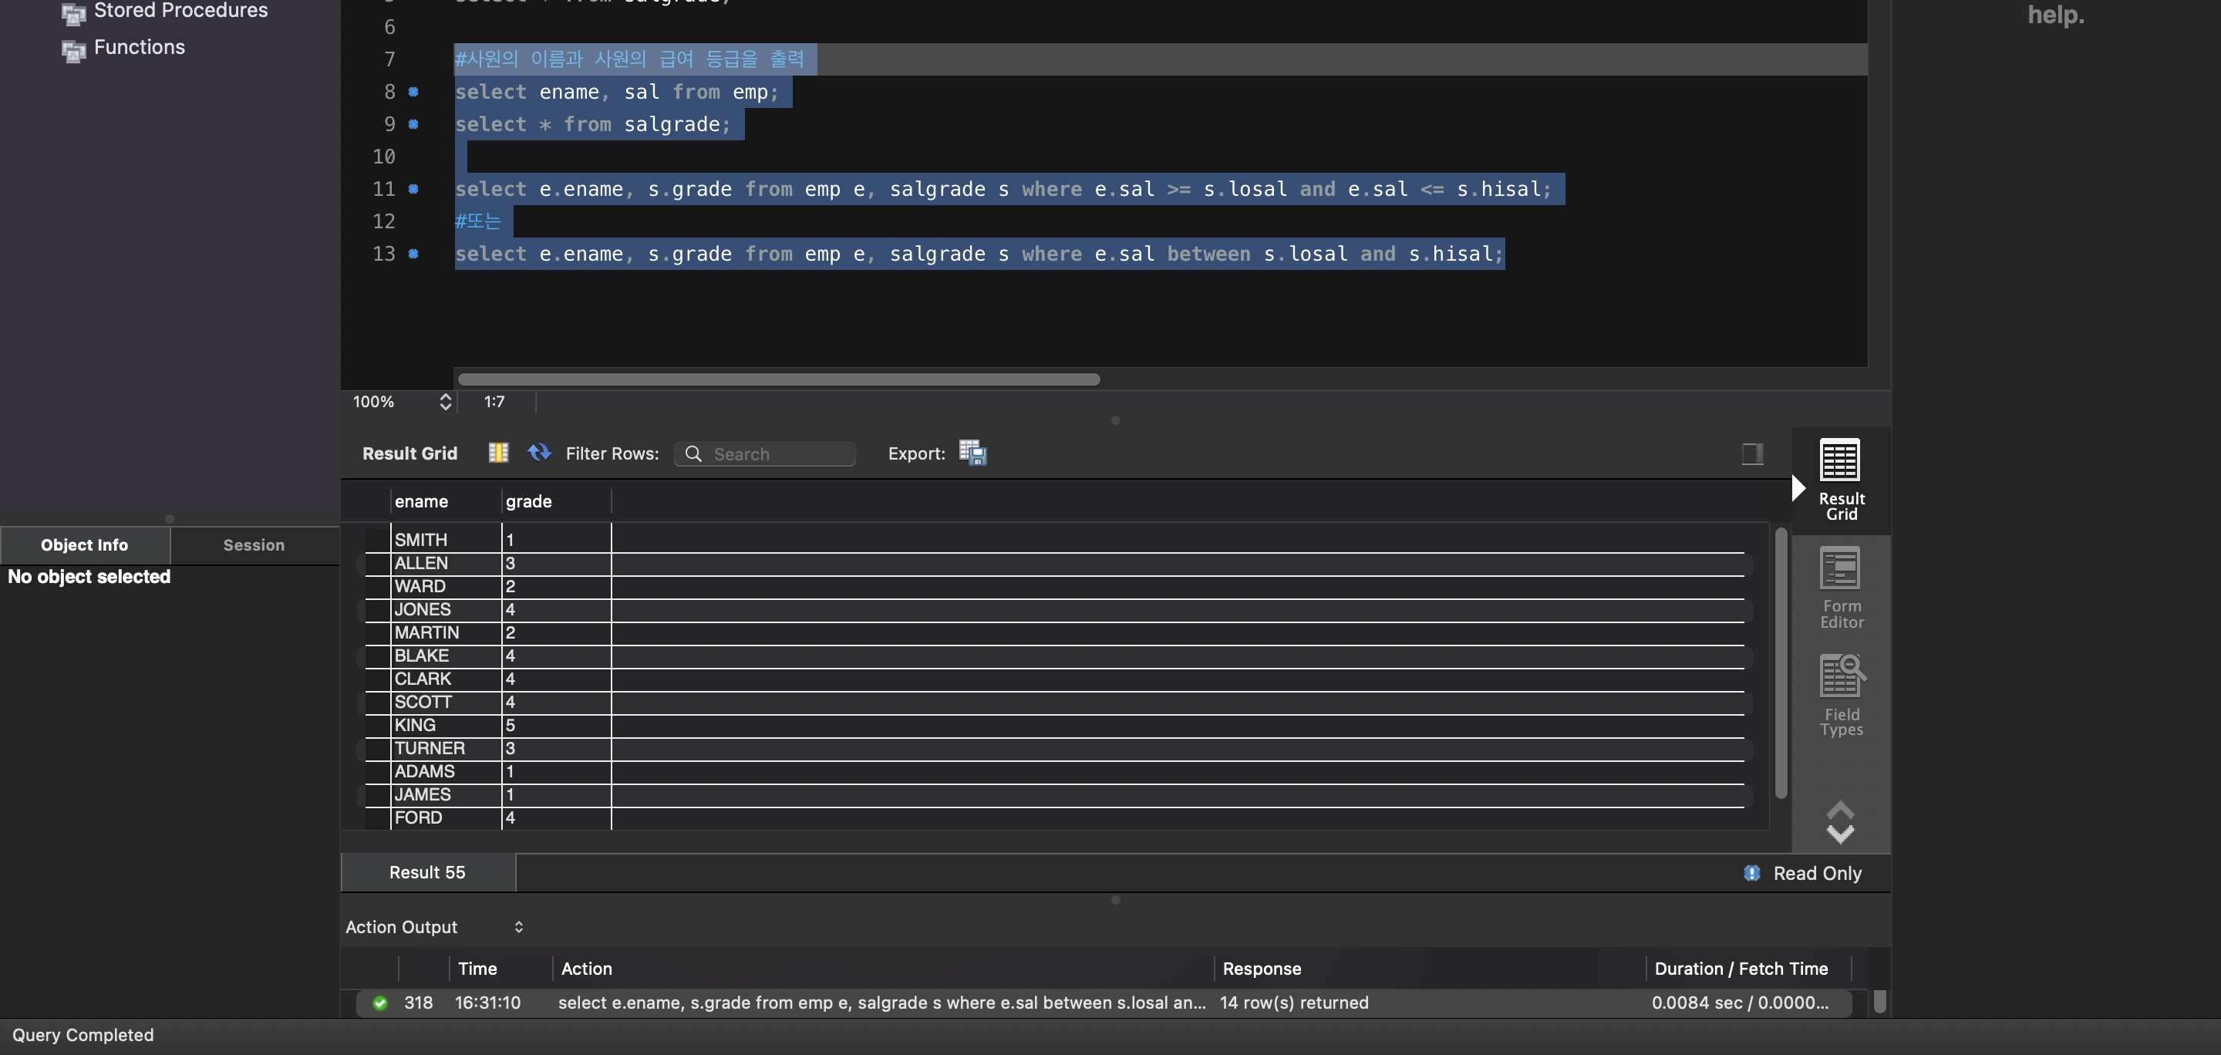Toggle the line 13 statement marker
This screenshot has height=1055, width=2221.
413,254
